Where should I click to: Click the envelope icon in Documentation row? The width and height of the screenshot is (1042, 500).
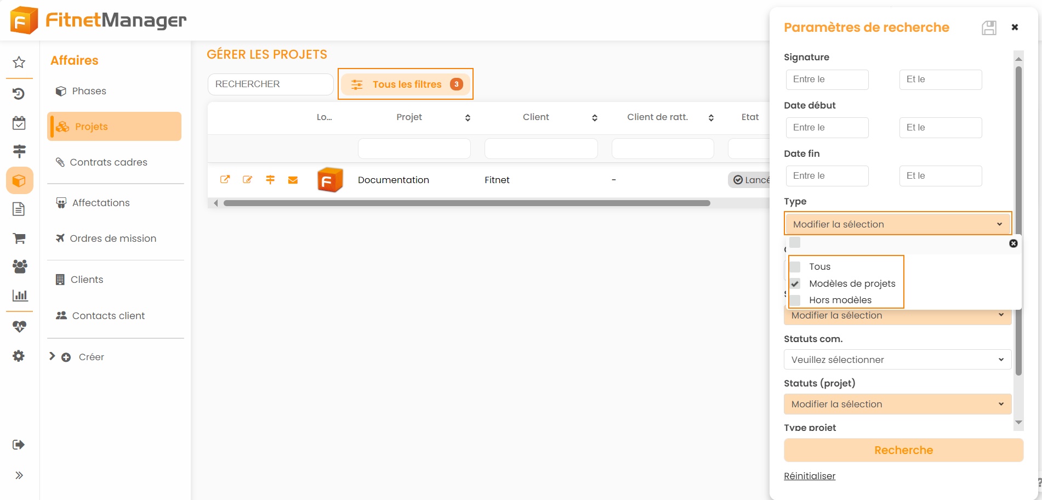(x=293, y=180)
